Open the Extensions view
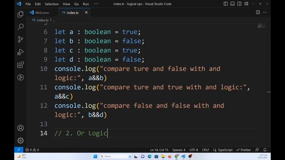The height and width of the screenshot is (160, 285). coord(20,65)
